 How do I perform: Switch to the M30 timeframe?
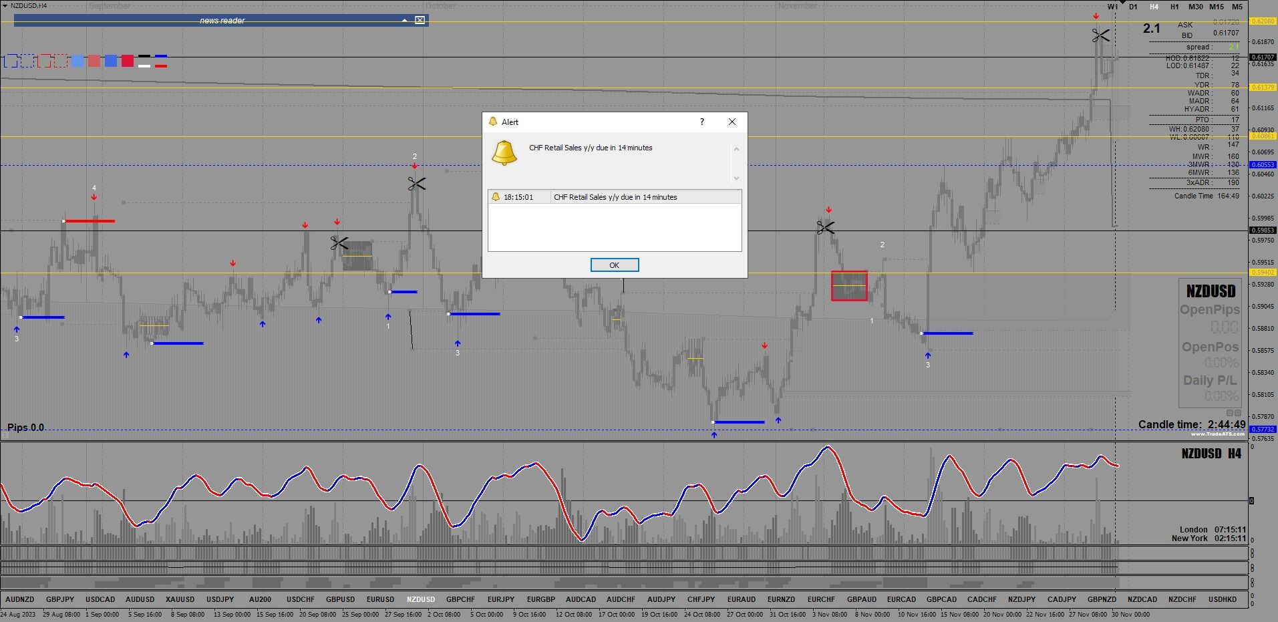coord(1196,7)
